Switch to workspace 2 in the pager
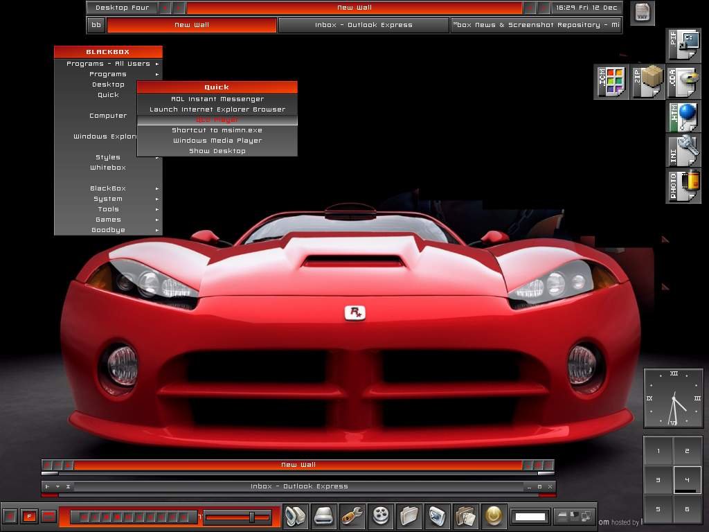This screenshot has width=709, height=532. click(x=688, y=451)
